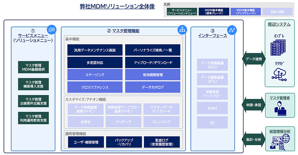Viewport: 298px width, 155px height.
Task: Select バックアップ・リカバリ box
Action: [x=124, y=142]
